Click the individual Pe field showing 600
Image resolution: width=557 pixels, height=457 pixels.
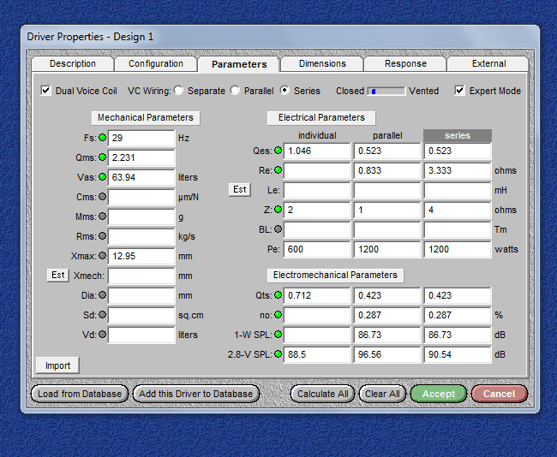click(x=317, y=249)
